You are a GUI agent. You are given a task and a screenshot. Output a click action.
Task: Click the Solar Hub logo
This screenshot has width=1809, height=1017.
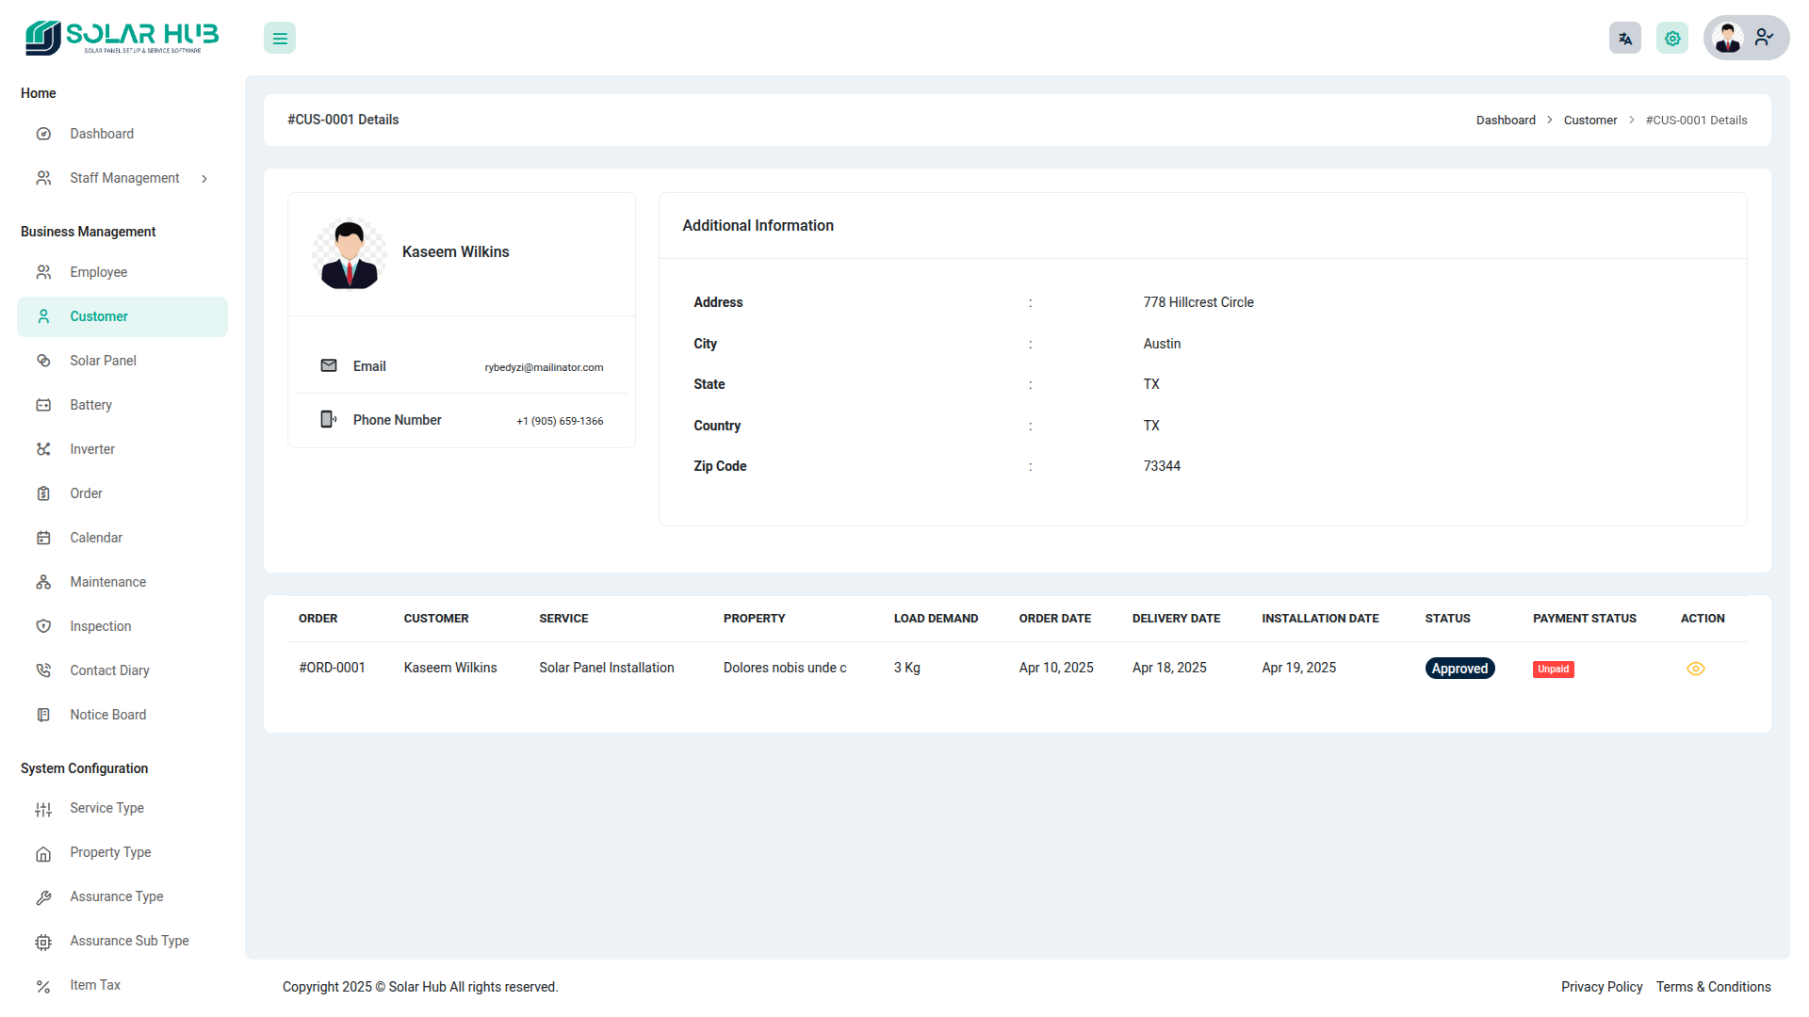[122, 38]
